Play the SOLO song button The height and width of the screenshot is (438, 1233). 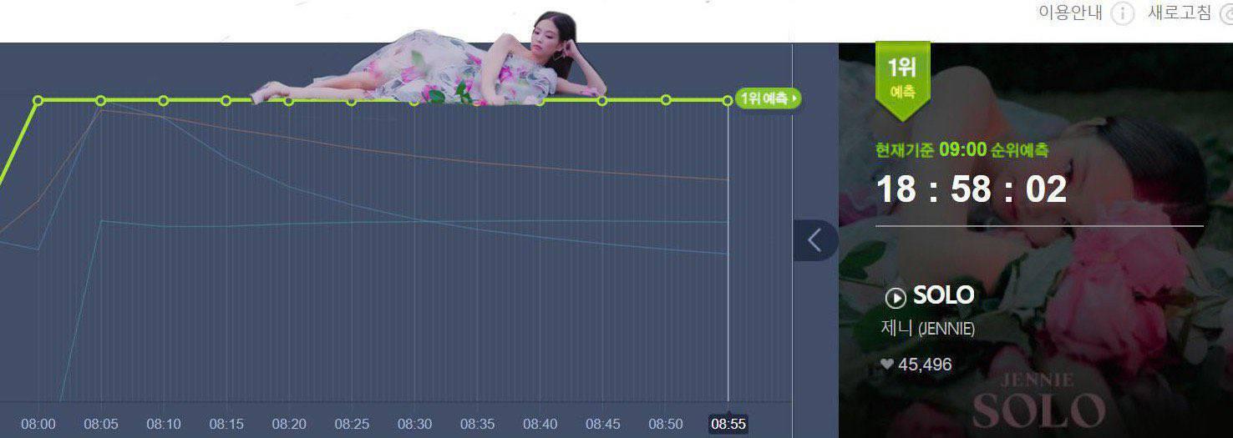(896, 298)
